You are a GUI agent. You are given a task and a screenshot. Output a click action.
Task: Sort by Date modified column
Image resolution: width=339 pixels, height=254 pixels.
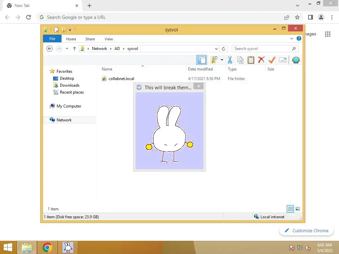(200, 69)
